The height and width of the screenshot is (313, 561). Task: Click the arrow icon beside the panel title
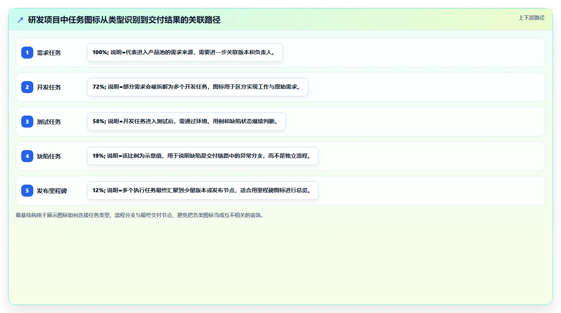20,20
